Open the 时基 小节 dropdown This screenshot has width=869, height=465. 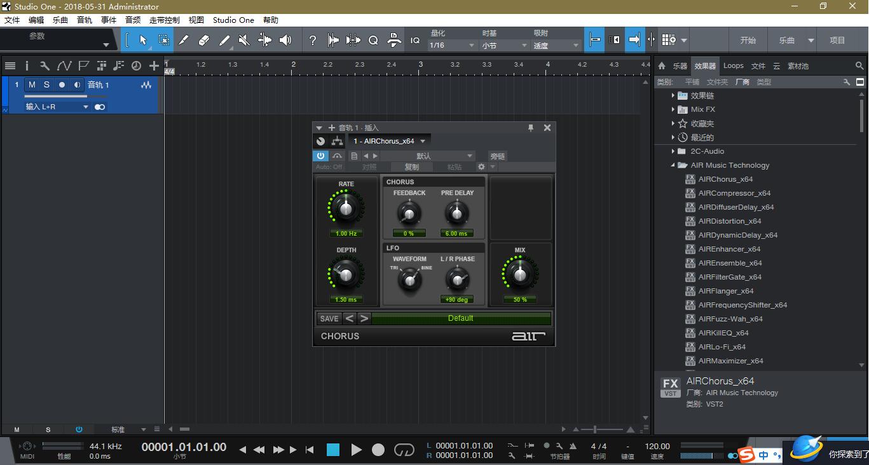pos(505,45)
